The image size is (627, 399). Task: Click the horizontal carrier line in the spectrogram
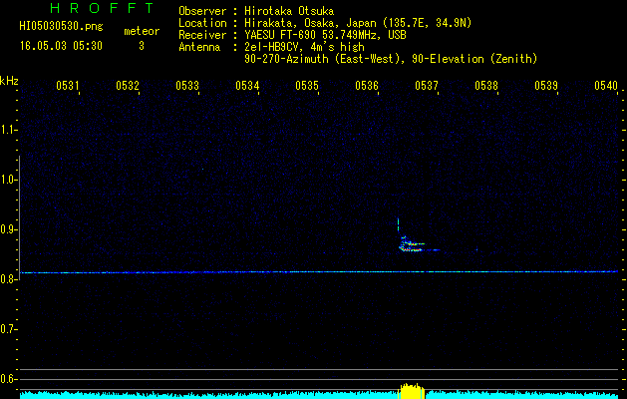[319, 272]
